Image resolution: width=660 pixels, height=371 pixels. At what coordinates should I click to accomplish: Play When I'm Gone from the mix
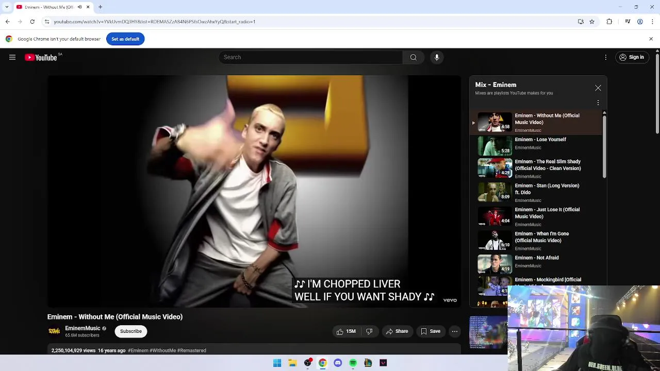[536, 241]
